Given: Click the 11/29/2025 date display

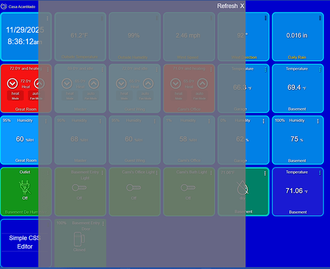Looking at the screenshot, I should point(25,30).
